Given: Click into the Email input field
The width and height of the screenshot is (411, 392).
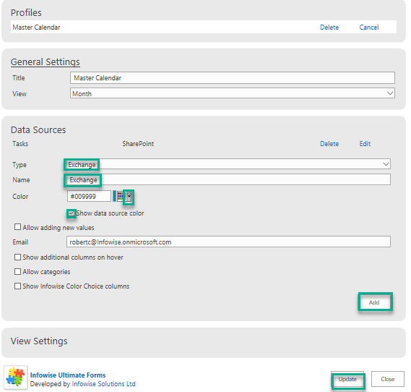Looking at the screenshot, I should [x=228, y=242].
